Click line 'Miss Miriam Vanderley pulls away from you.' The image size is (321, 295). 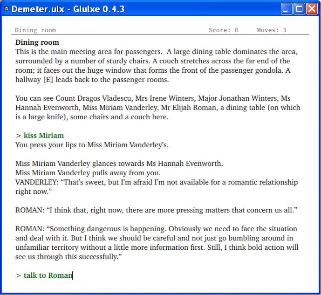(x=88, y=173)
